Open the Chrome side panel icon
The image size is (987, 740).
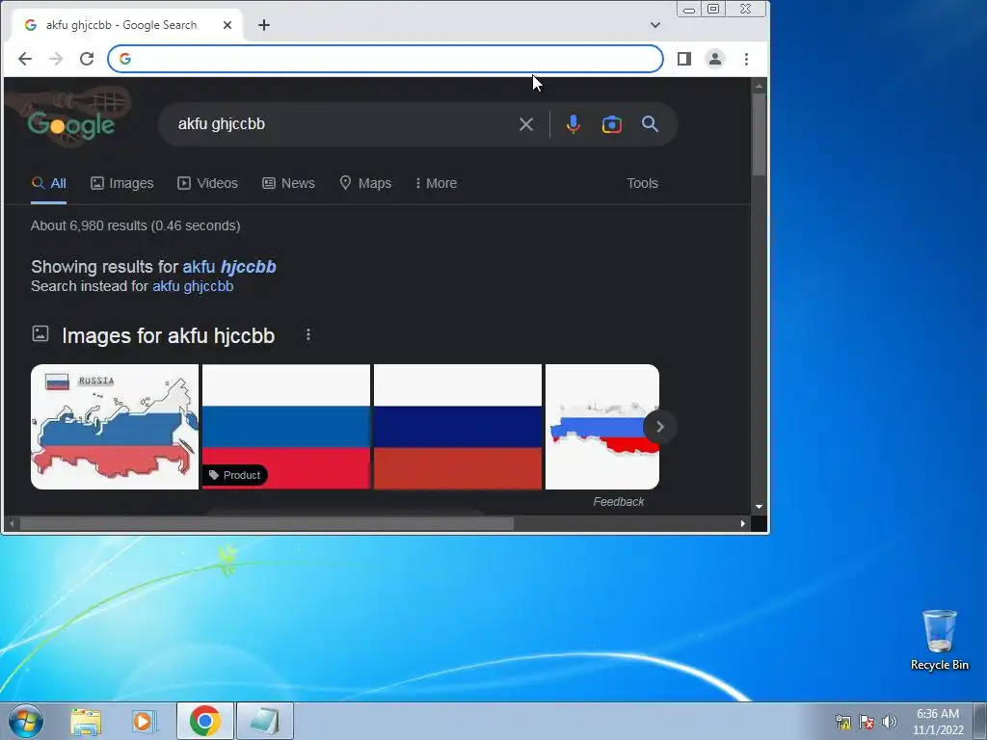pyautogui.click(x=684, y=59)
